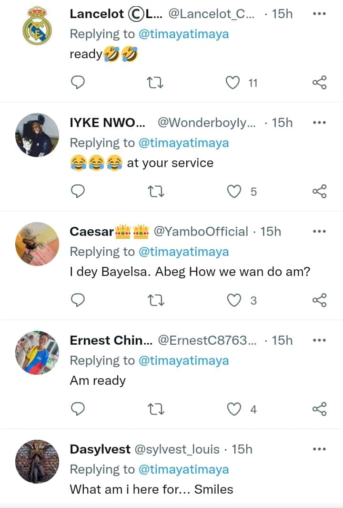Image resolution: width=343 pixels, height=508 pixels.
Task: Reply to Lancelot's "ready" tweet
Action: (78, 83)
